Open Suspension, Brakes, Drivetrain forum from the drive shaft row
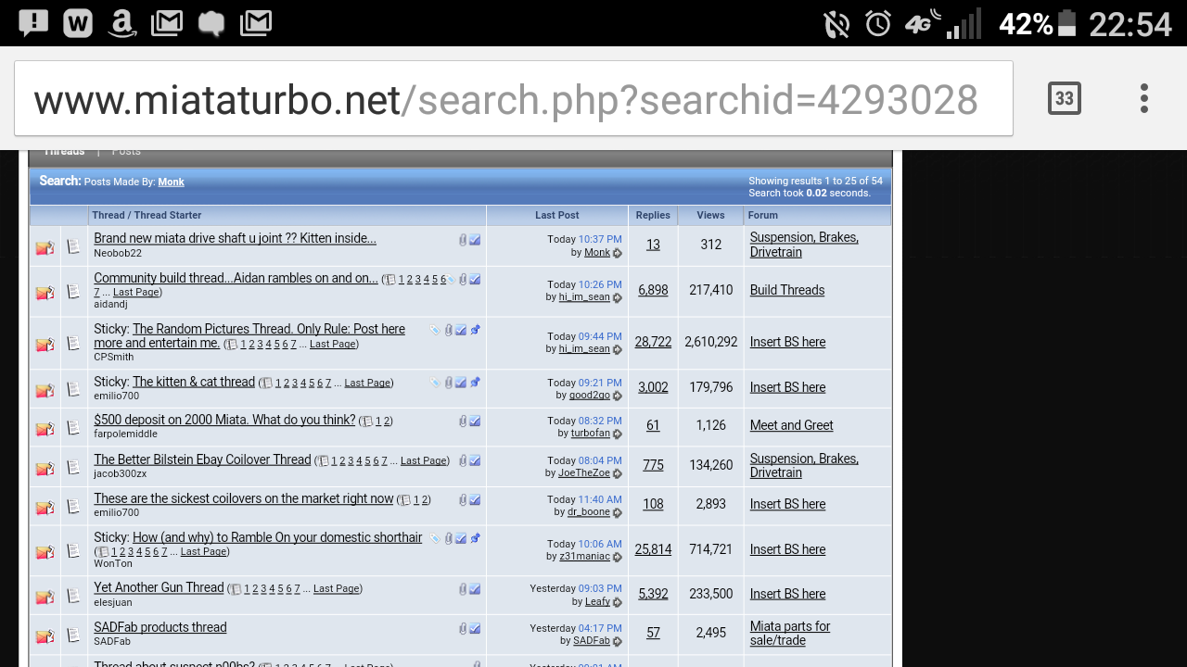This screenshot has height=667, width=1187. click(804, 245)
